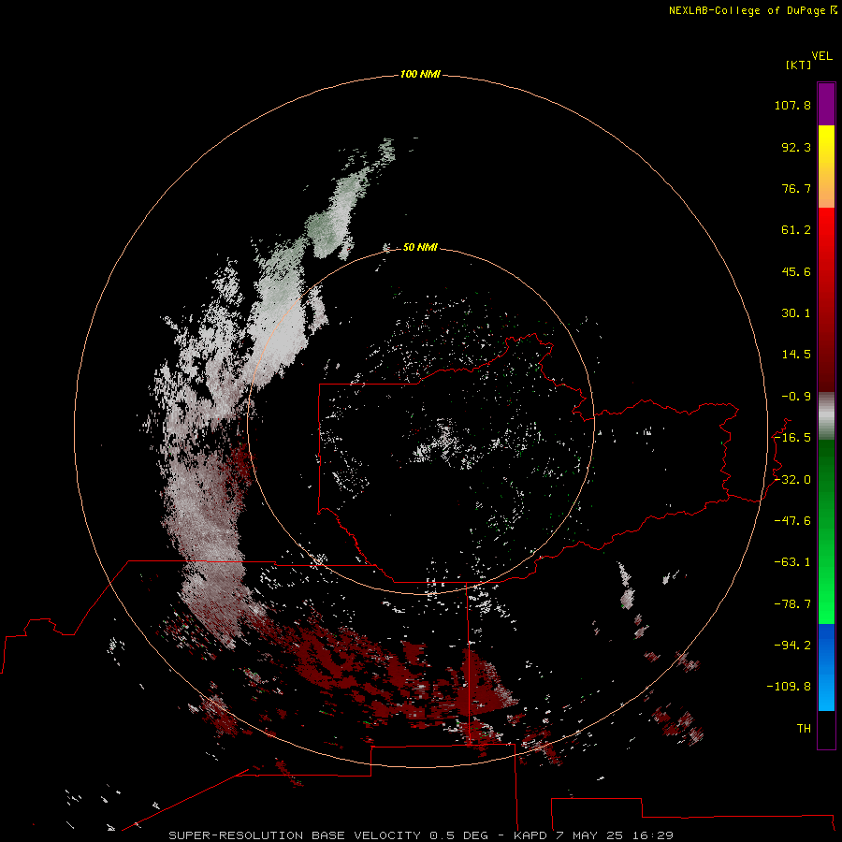Click the blue segment of the velocity color bar
Screen dimensions: 842x842
(x=826, y=667)
